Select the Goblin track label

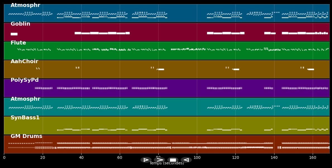[20, 24]
